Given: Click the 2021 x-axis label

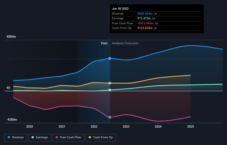Looking at the screenshot, I should click(62, 126).
